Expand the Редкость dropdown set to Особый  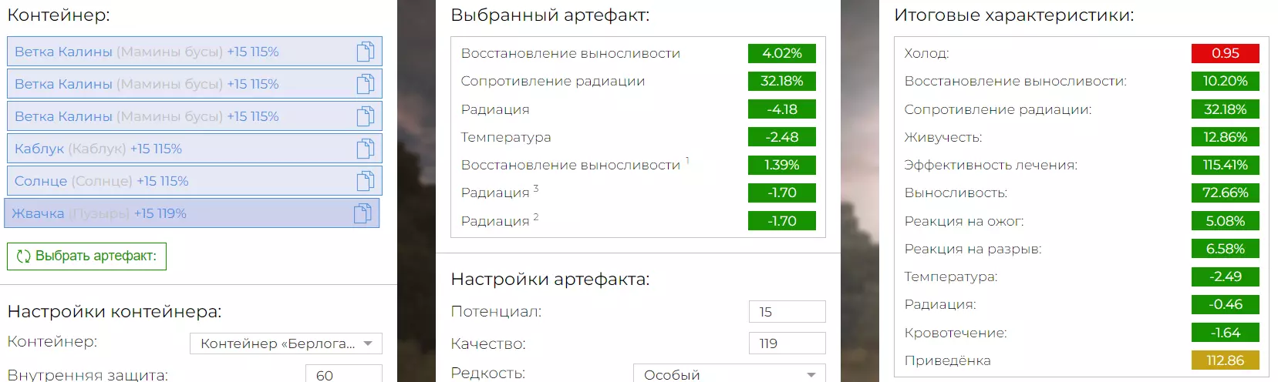pyautogui.click(x=729, y=374)
